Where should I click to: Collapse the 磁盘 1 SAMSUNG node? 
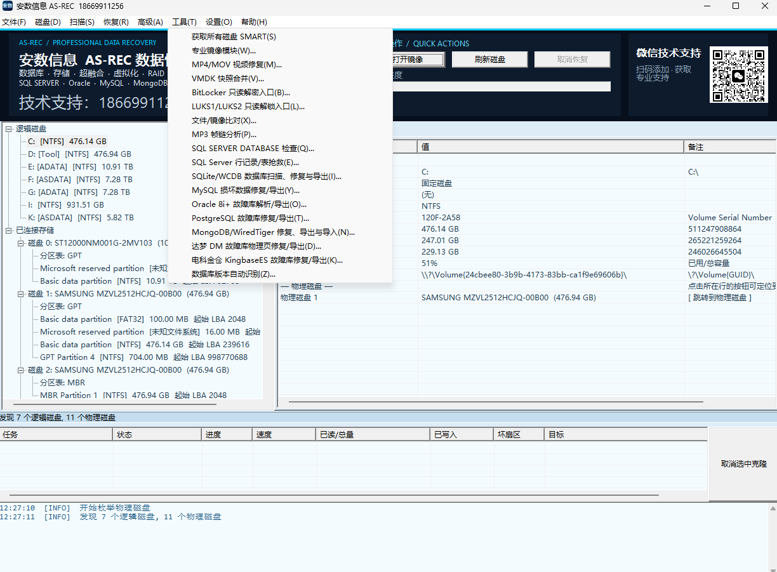point(21,294)
